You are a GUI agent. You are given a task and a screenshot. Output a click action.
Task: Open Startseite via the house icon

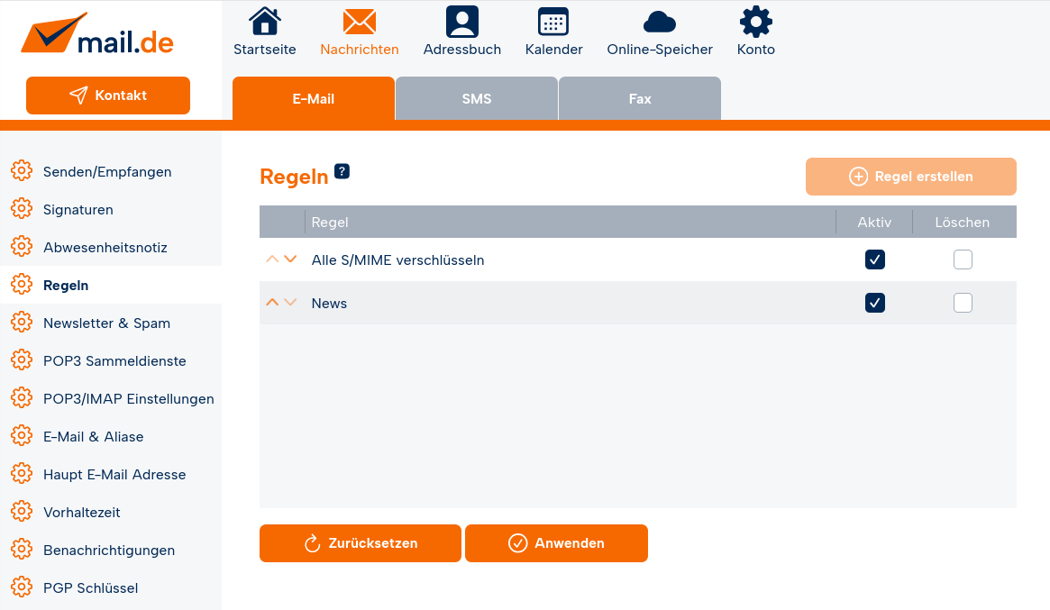click(x=264, y=22)
